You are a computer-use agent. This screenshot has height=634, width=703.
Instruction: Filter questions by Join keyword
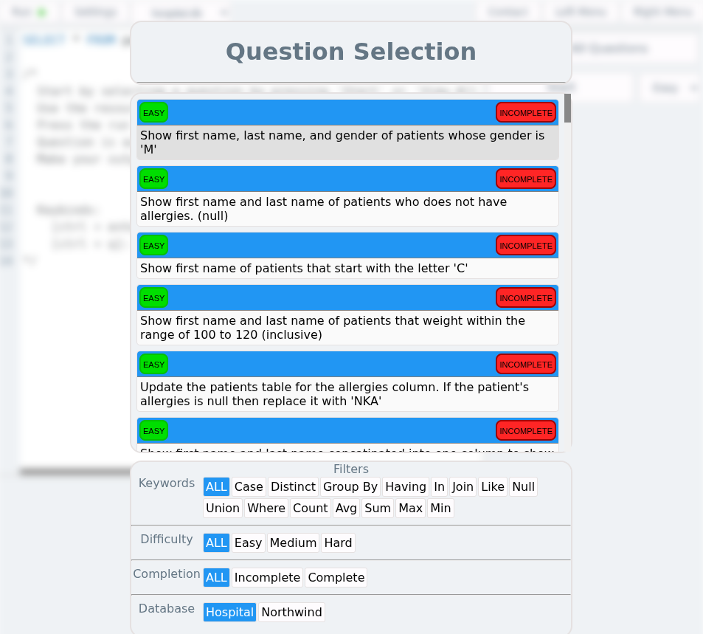click(x=463, y=487)
